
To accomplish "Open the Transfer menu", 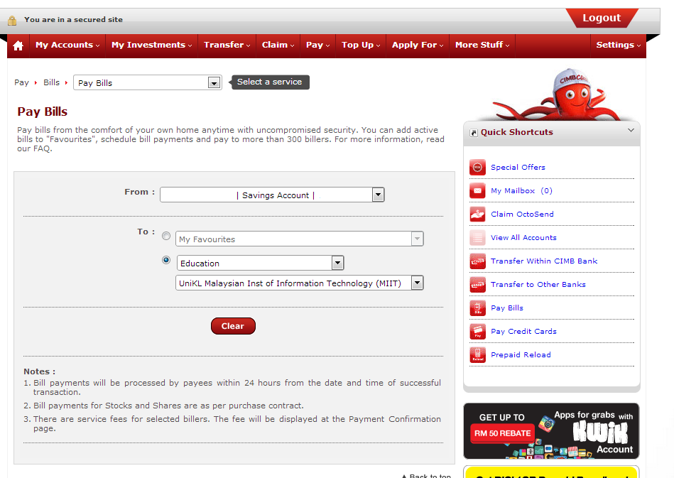I will (227, 45).
